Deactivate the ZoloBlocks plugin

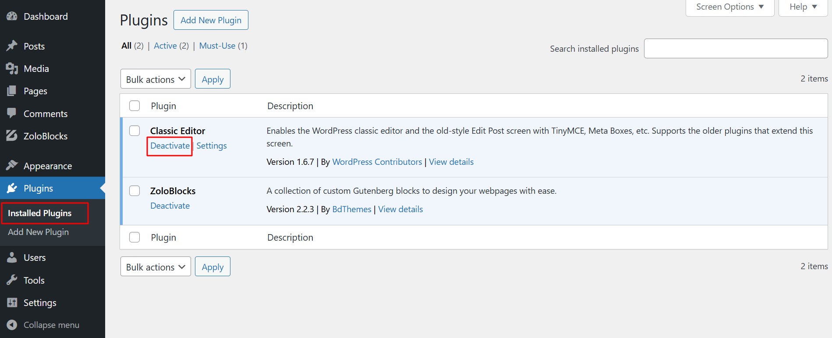(170, 206)
